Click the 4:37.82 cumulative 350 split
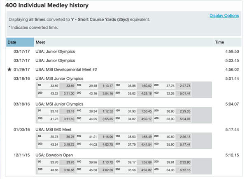247x179 pixels. [144, 170]
